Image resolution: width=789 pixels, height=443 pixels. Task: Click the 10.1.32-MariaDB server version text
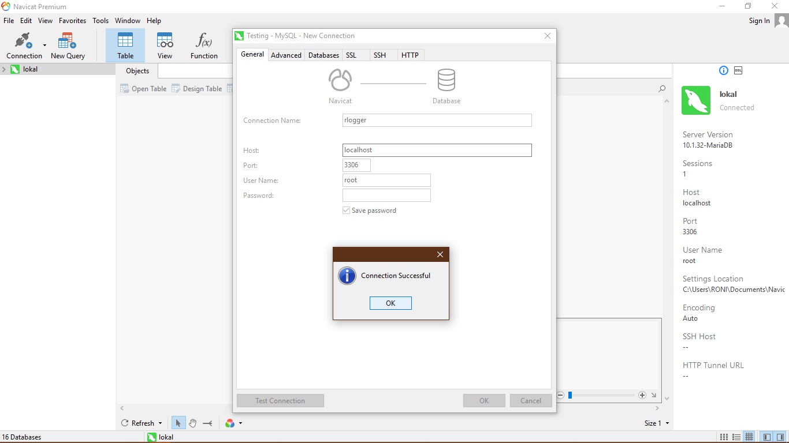point(708,145)
